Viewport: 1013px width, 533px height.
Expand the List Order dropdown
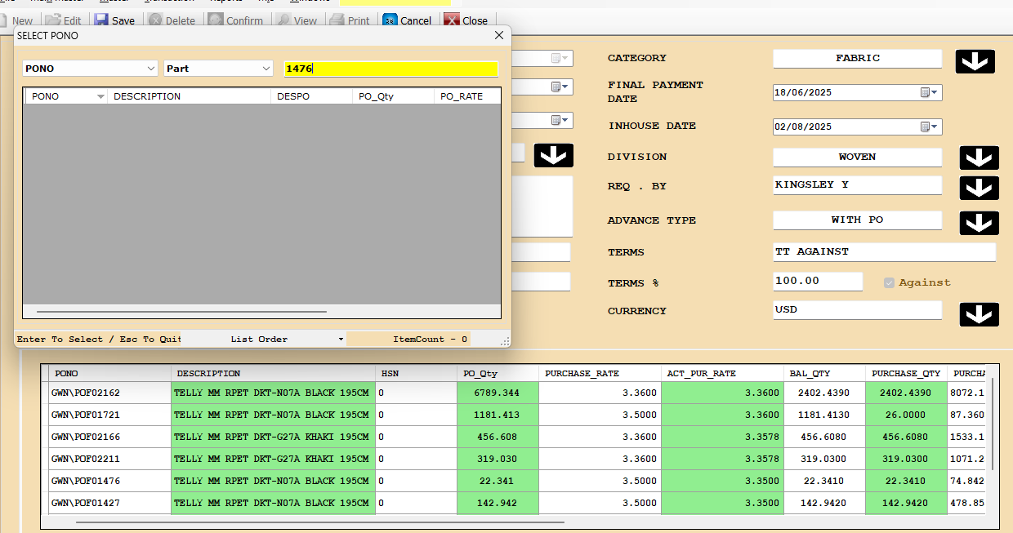click(341, 340)
